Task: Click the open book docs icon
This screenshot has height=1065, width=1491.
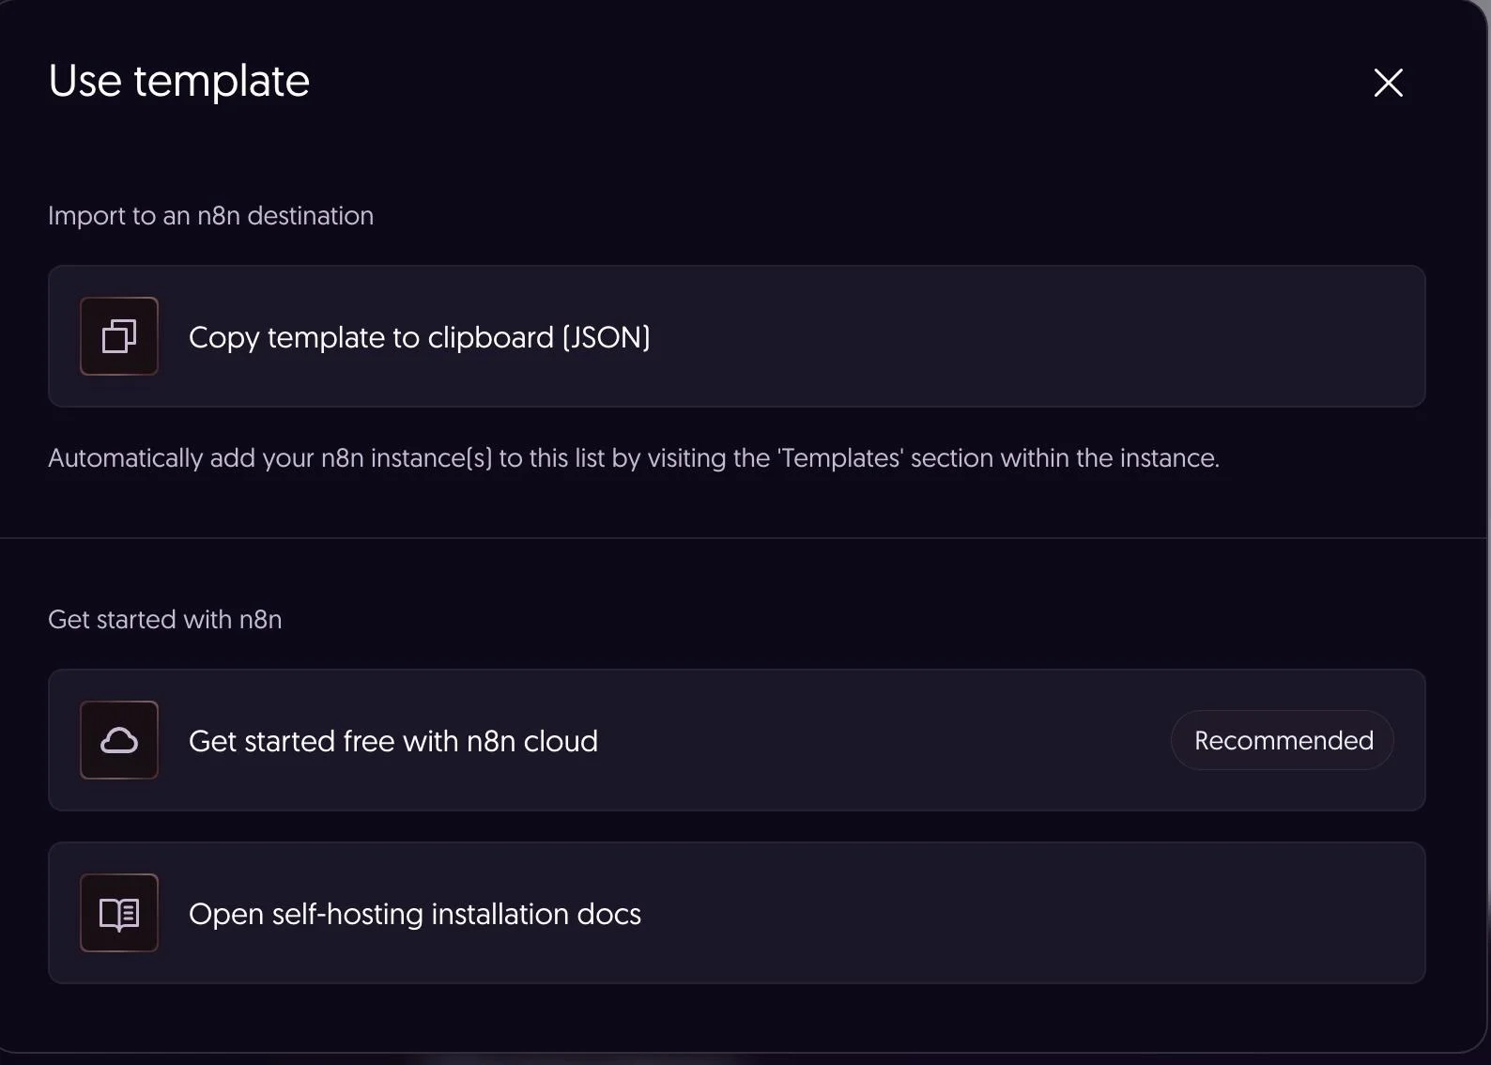Action: pos(119,913)
